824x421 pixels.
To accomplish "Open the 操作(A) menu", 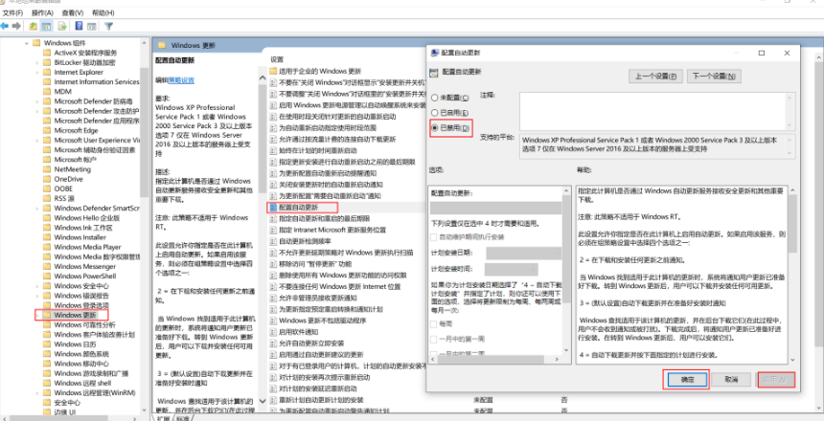I will (42, 12).
